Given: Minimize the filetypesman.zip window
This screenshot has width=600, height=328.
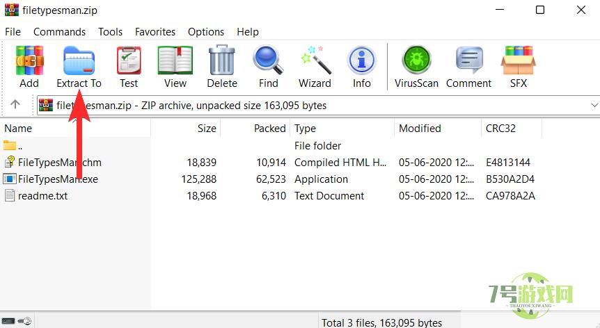Looking at the screenshot, I should [x=500, y=10].
